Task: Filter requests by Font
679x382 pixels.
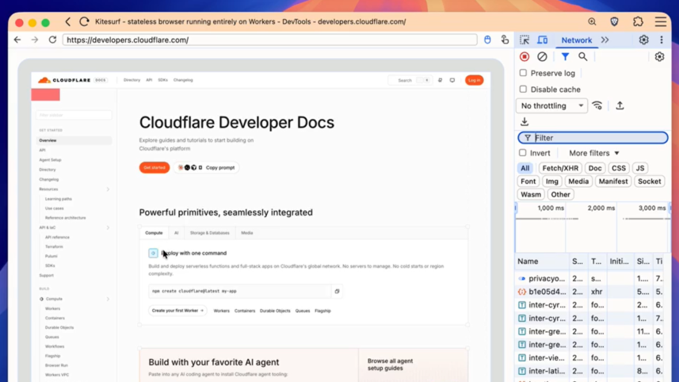Action: pyautogui.click(x=528, y=181)
